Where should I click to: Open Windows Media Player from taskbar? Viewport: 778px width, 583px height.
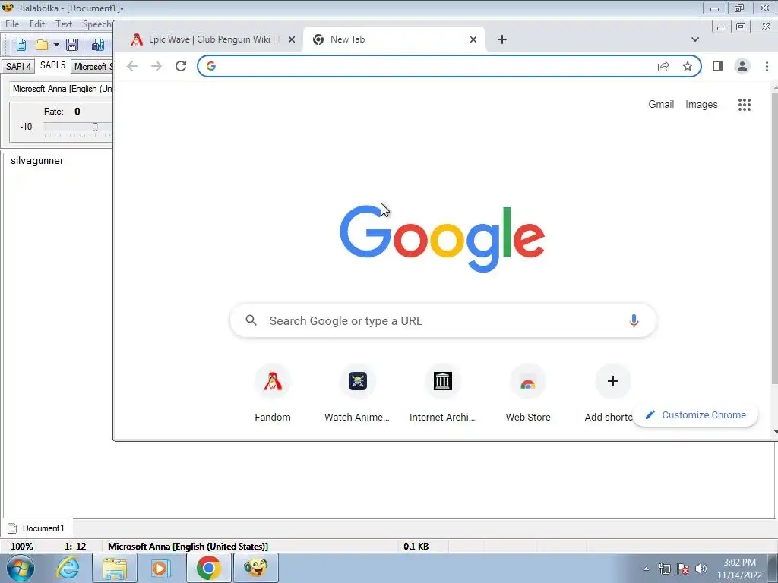160,568
